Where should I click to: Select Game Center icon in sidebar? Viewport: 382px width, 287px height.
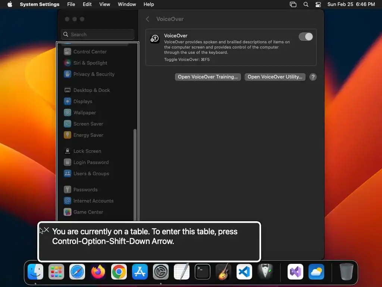click(68, 212)
